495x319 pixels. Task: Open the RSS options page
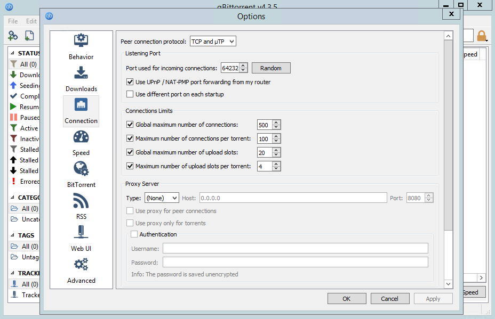coord(81,207)
